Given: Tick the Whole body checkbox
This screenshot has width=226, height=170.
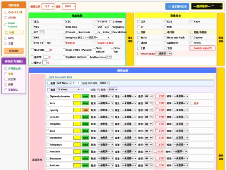Looking at the screenshot, I should click(x=139, y=54).
